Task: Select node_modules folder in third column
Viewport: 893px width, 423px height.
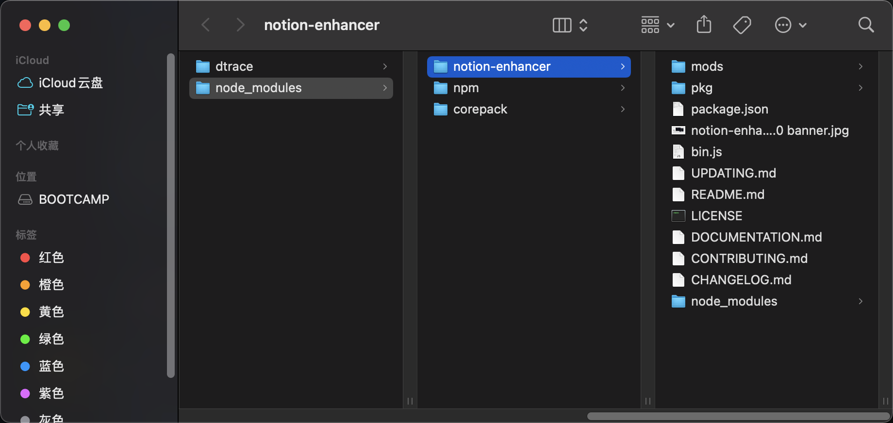Action: pyautogui.click(x=767, y=301)
